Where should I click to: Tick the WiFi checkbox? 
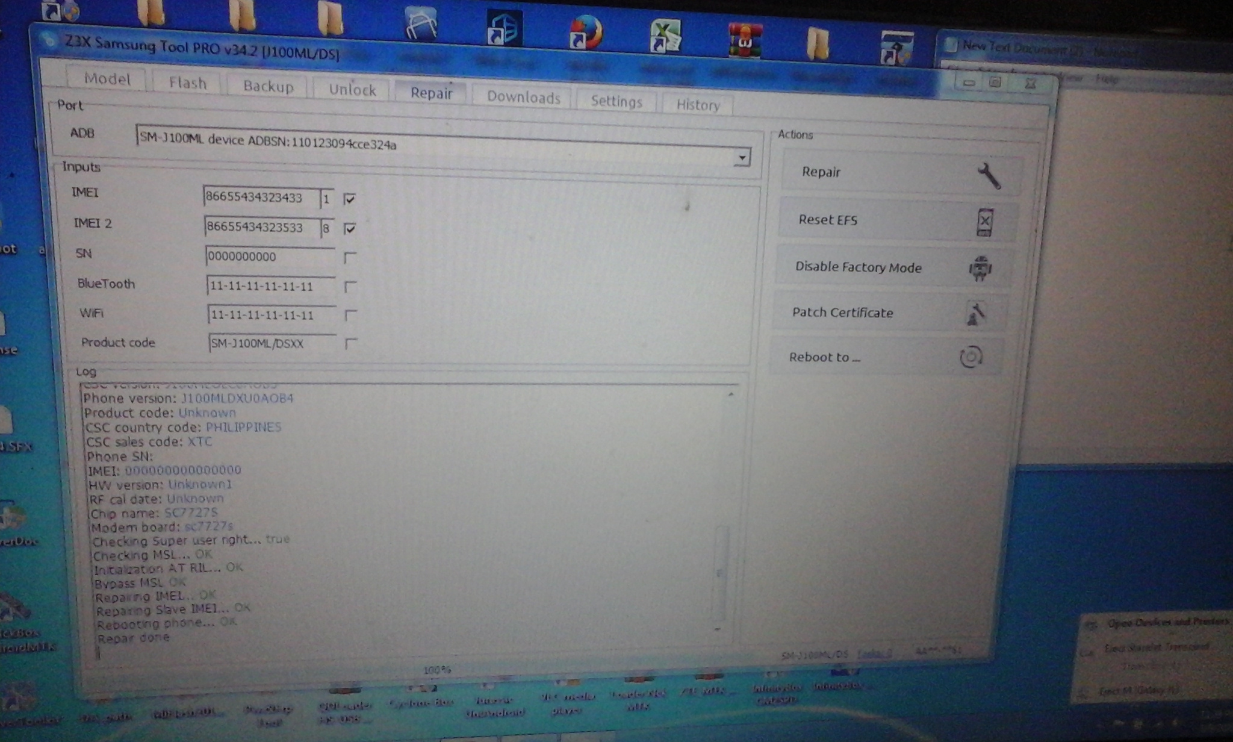[350, 315]
